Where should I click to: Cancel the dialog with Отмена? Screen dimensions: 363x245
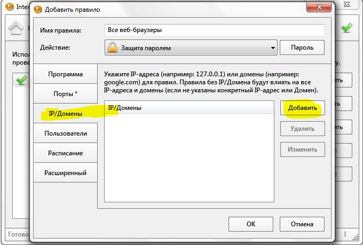click(302, 224)
